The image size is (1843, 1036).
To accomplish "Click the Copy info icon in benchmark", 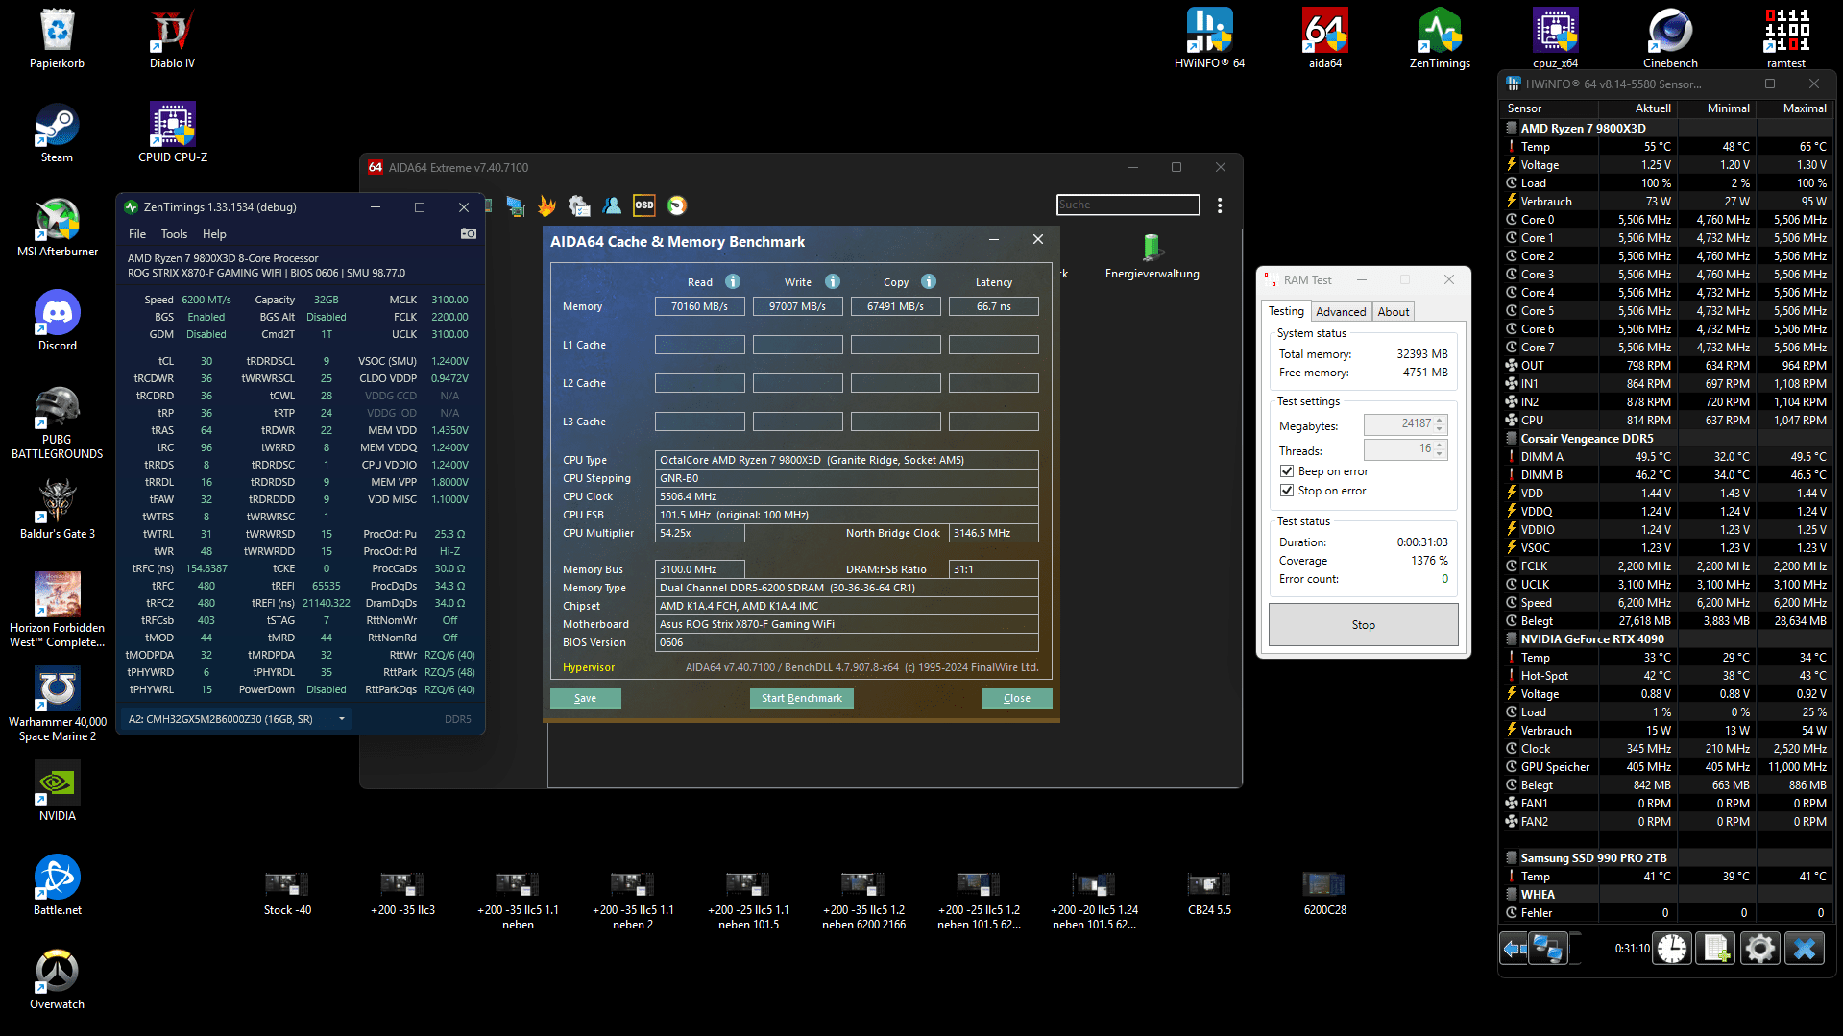I will [929, 281].
